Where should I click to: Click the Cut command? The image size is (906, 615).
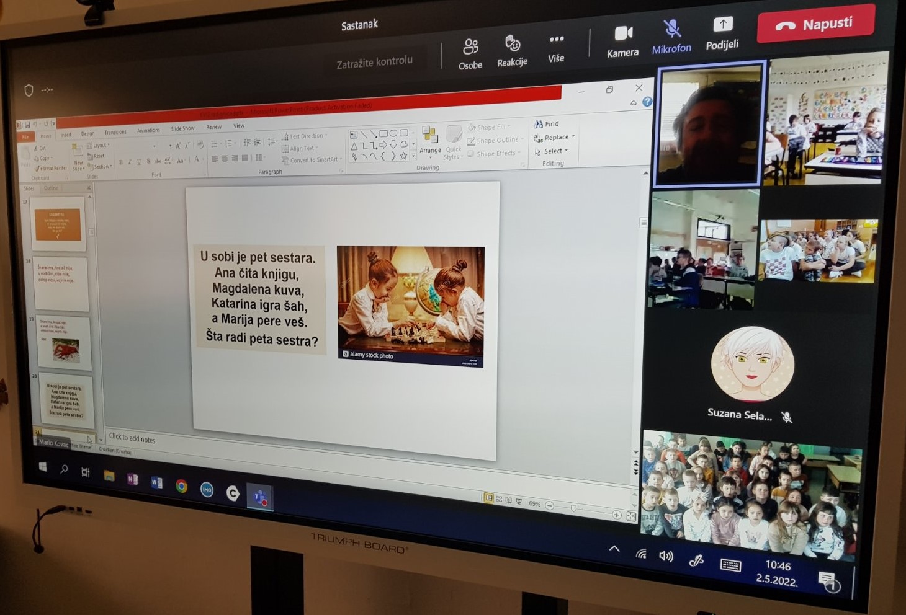pos(40,148)
